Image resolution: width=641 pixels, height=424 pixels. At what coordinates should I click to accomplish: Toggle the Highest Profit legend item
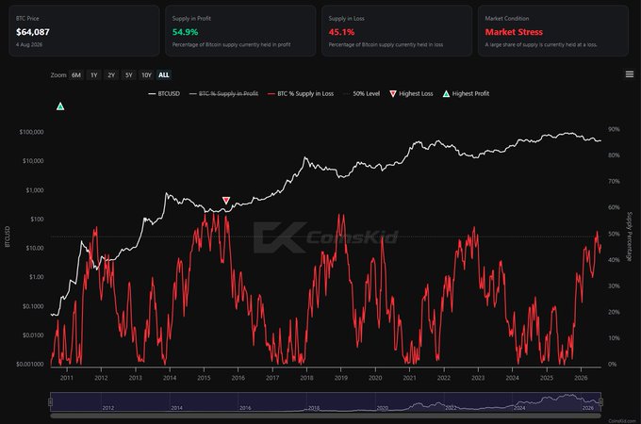(466, 93)
